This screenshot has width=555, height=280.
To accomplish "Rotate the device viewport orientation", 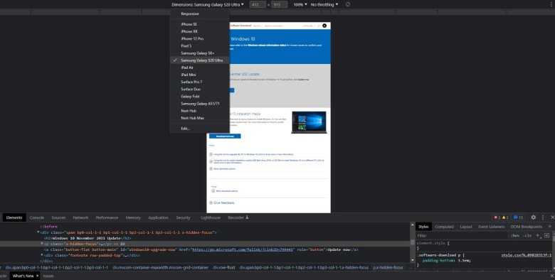I will [347, 4].
